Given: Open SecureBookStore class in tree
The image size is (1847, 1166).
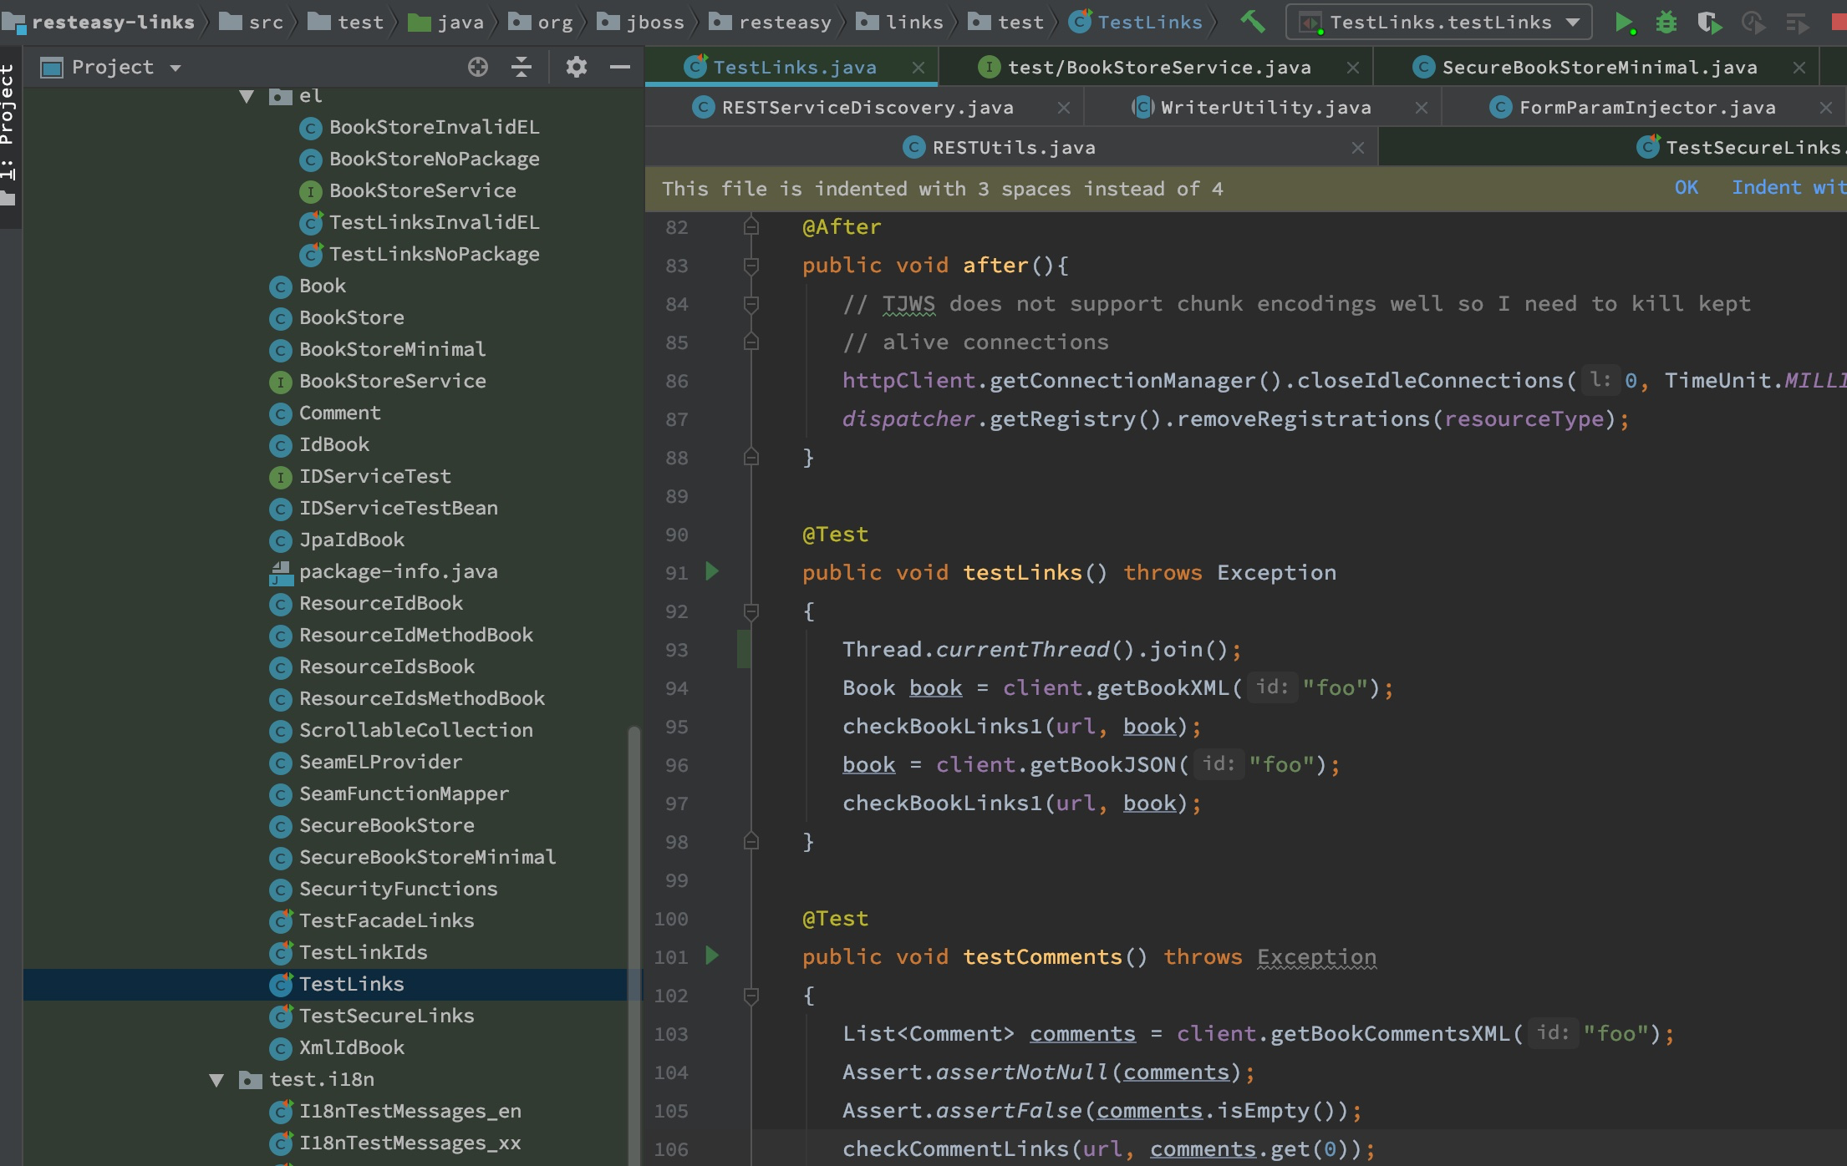Looking at the screenshot, I should click(386, 825).
